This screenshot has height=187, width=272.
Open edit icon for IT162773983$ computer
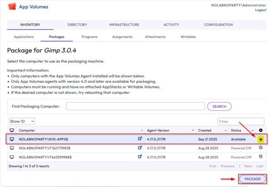[x=140, y=148]
